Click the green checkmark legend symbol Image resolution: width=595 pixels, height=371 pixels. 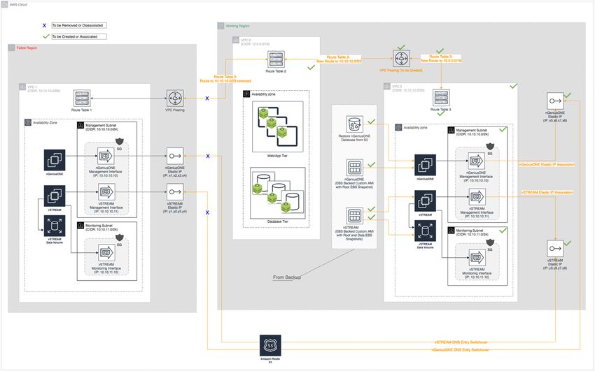point(46,37)
